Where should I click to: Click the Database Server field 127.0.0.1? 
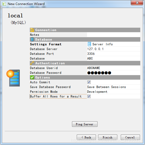tap(114, 49)
